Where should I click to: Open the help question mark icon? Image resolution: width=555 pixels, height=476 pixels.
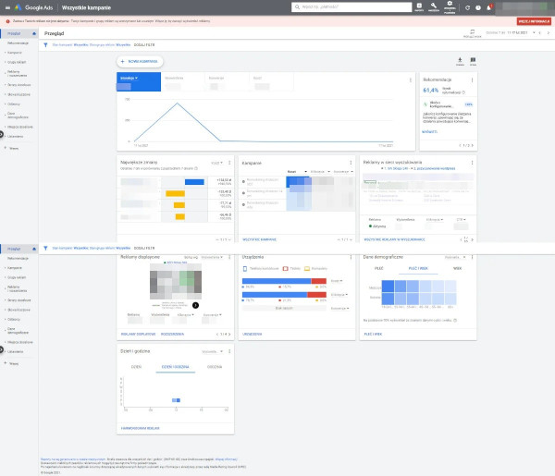pos(478,6)
